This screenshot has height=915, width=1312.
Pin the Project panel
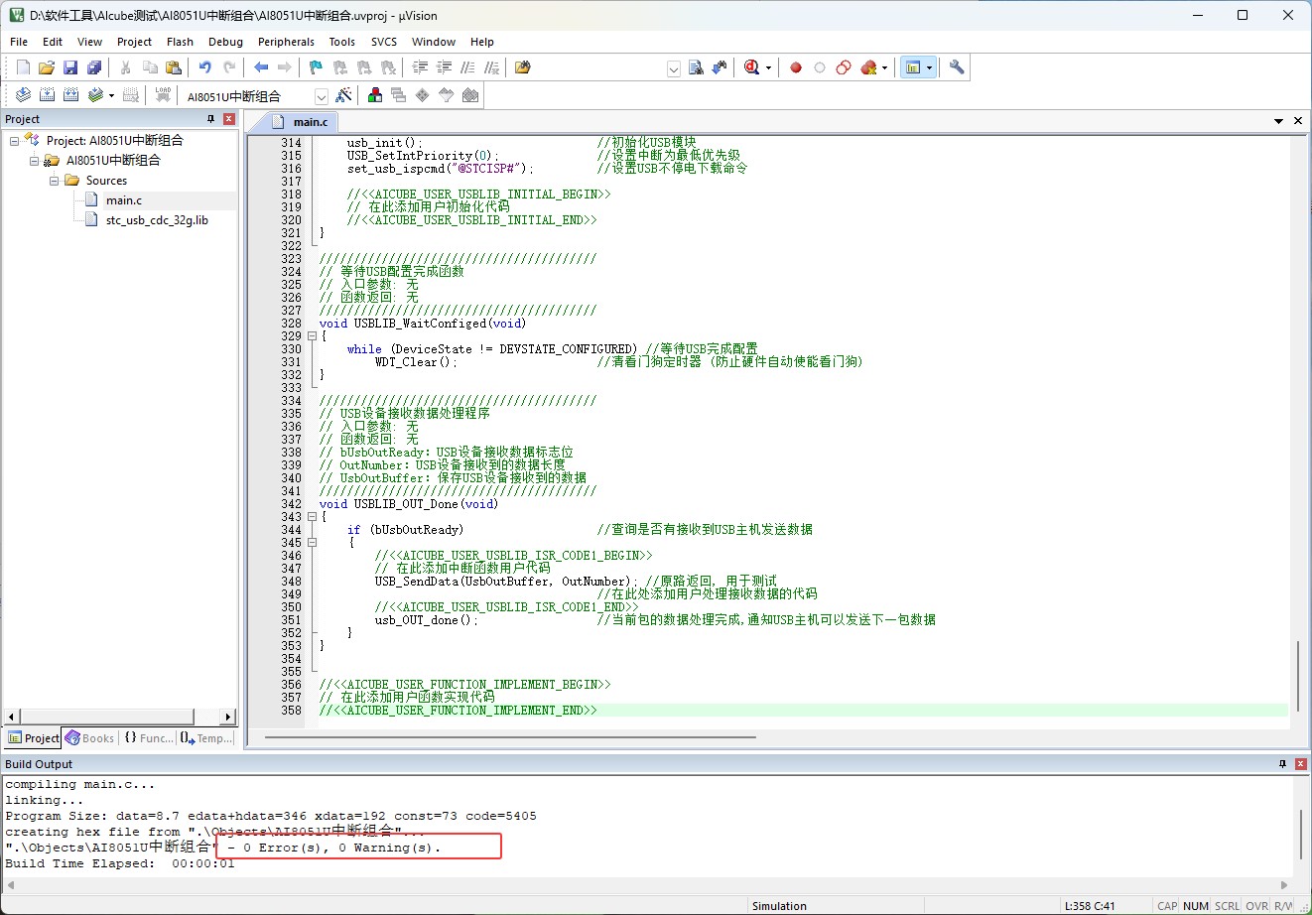(x=210, y=119)
